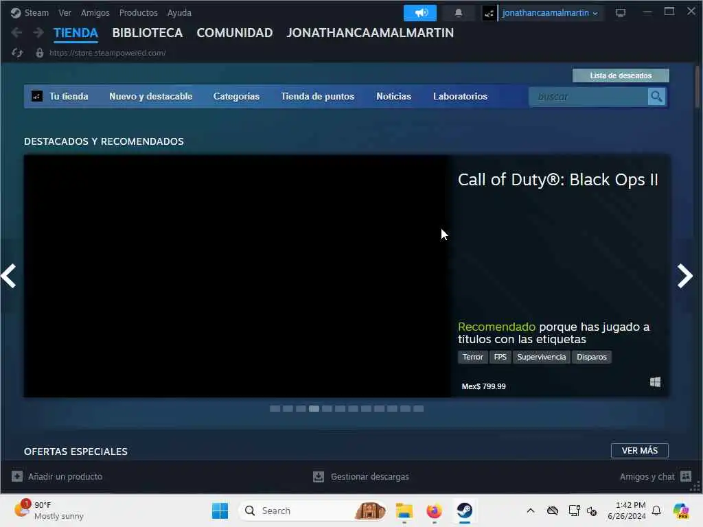This screenshot has height=527, width=703.
Task: Open Tienda de puntos
Action: [x=317, y=96]
